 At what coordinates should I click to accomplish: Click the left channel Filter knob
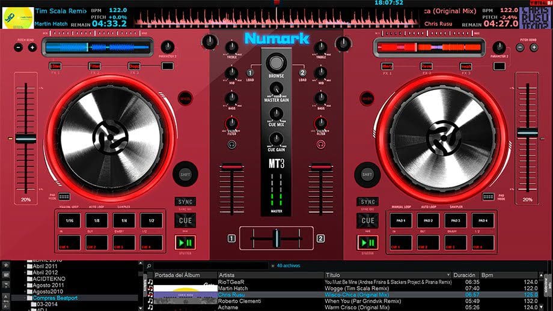coord(231,123)
